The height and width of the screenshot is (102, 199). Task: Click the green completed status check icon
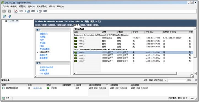coord(48,88)
